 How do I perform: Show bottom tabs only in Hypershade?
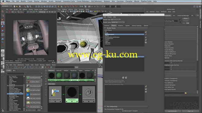(13, 67)
